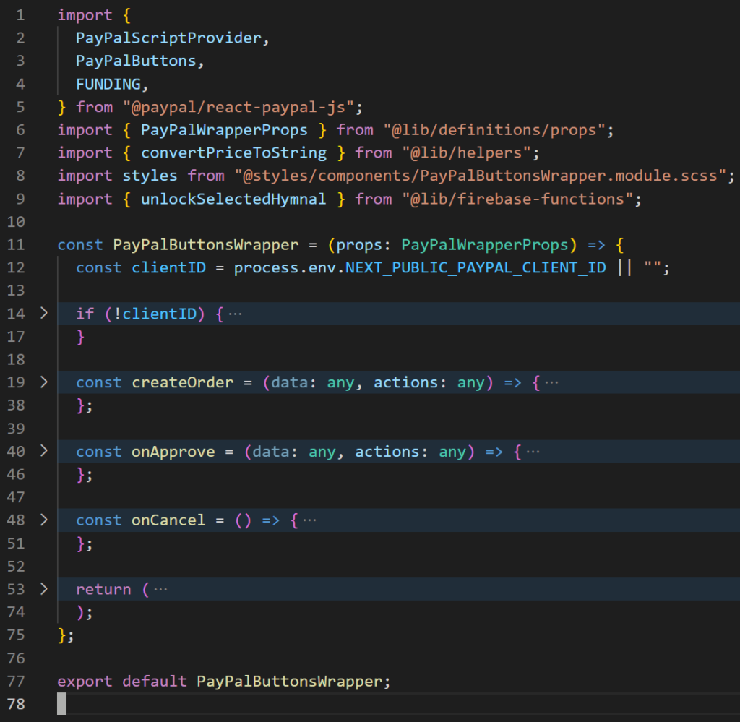This screenshot has height=722, width=740.
Task: Expand the folded onApprove function body
Action: [x=43, y=451]
